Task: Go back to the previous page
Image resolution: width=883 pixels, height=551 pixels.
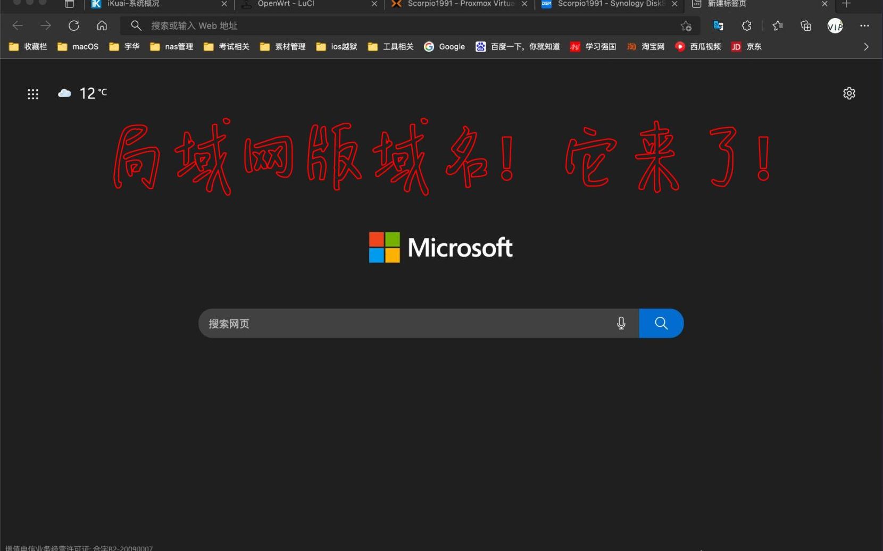Action: (x=18, y=26)
